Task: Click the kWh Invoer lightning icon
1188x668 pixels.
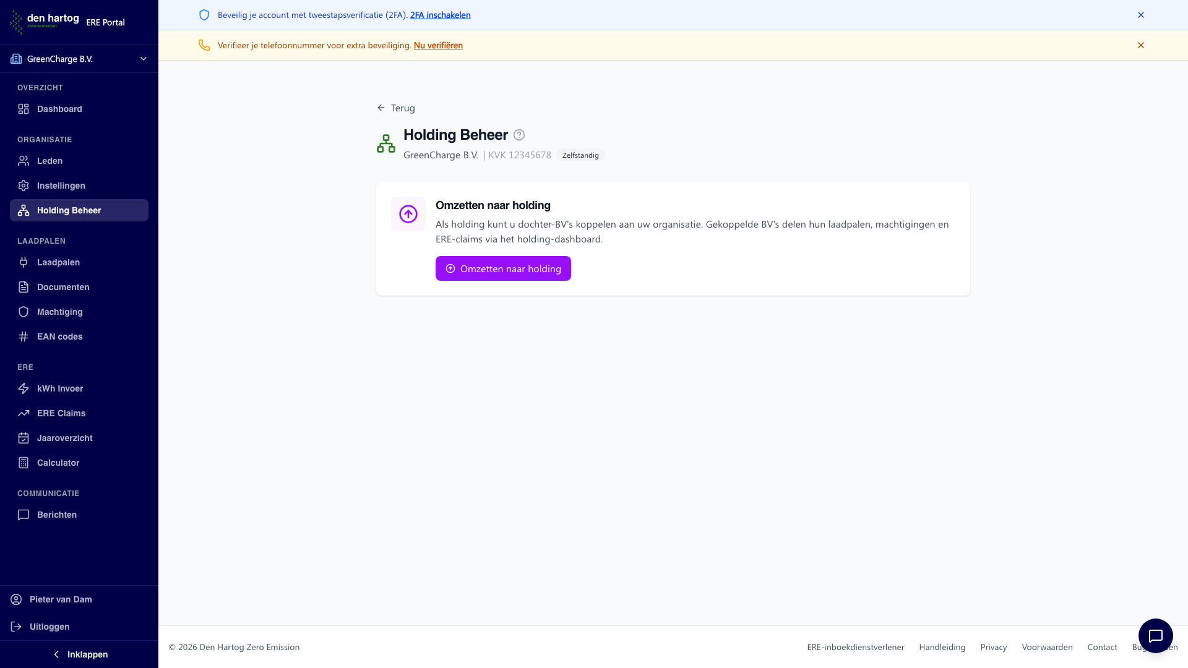Action: [24, 388]
